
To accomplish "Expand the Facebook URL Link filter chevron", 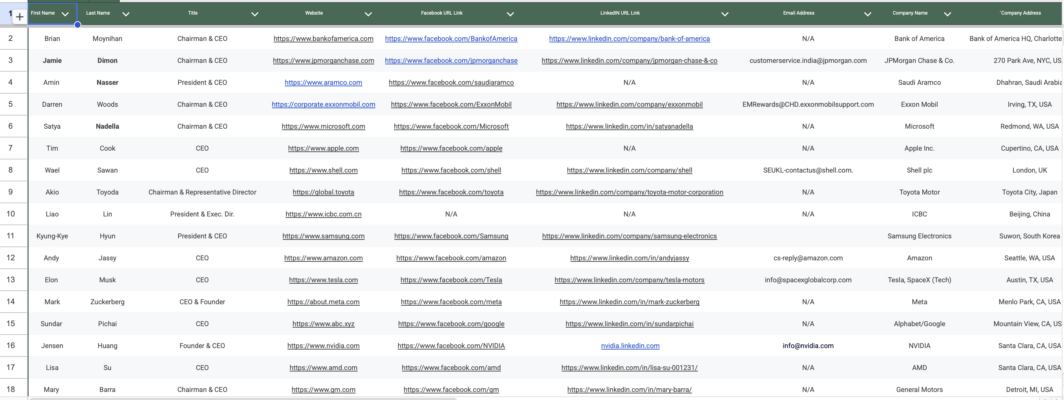I will (510, 14).
